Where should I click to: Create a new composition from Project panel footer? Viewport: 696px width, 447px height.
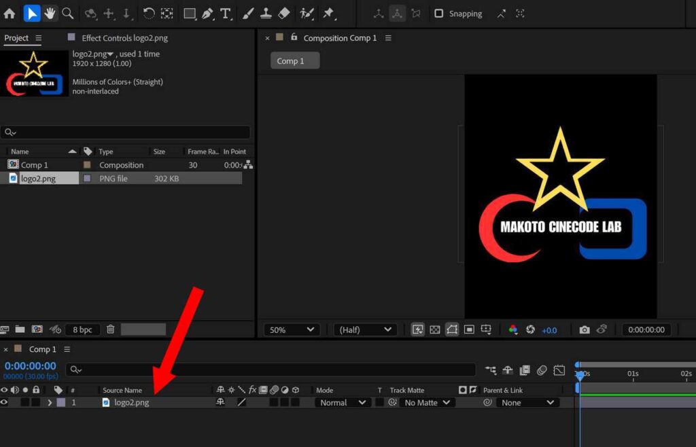click(x=37, y=329)
